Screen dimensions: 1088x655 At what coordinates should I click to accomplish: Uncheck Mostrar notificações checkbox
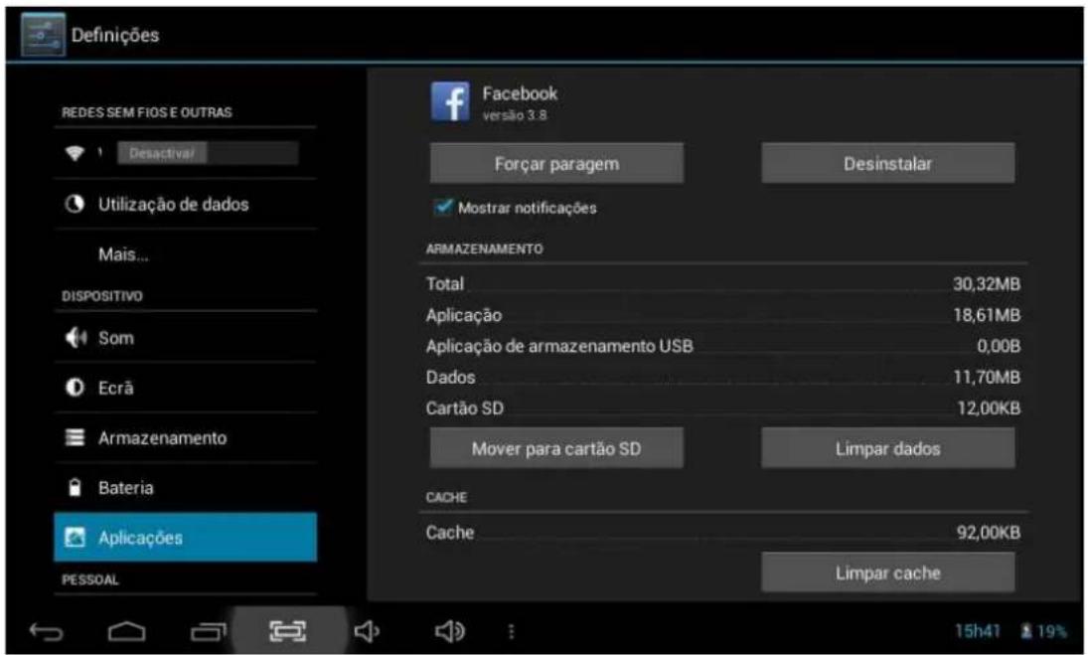(x=443, y=207)
